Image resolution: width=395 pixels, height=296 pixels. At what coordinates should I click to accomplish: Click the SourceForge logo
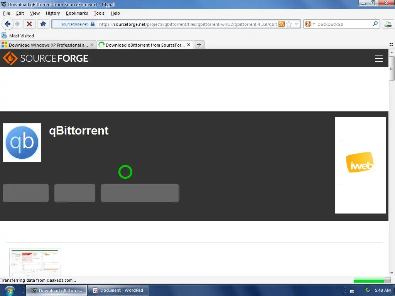click(46, 58)
